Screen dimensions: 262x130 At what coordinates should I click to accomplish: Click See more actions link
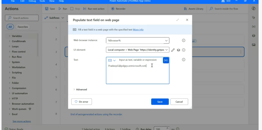22,121
